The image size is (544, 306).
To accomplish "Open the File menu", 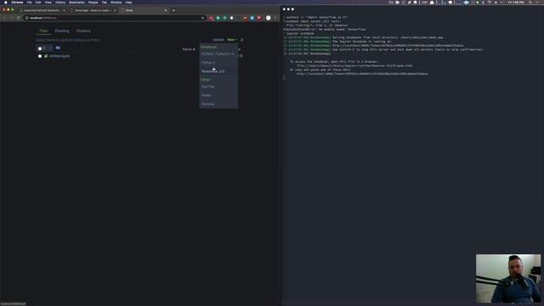I will [30, 3].
